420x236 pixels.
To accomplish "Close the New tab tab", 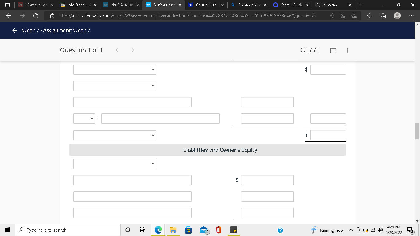I will pos(350,5).
